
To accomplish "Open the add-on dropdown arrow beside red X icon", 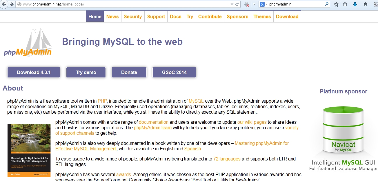I will [x=254, y=4].
